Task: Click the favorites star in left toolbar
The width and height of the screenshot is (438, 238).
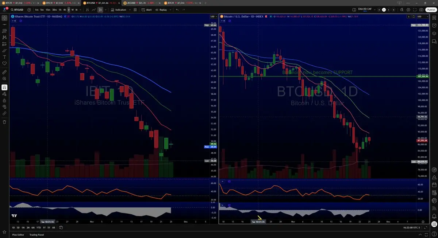Action: point(4,231)
